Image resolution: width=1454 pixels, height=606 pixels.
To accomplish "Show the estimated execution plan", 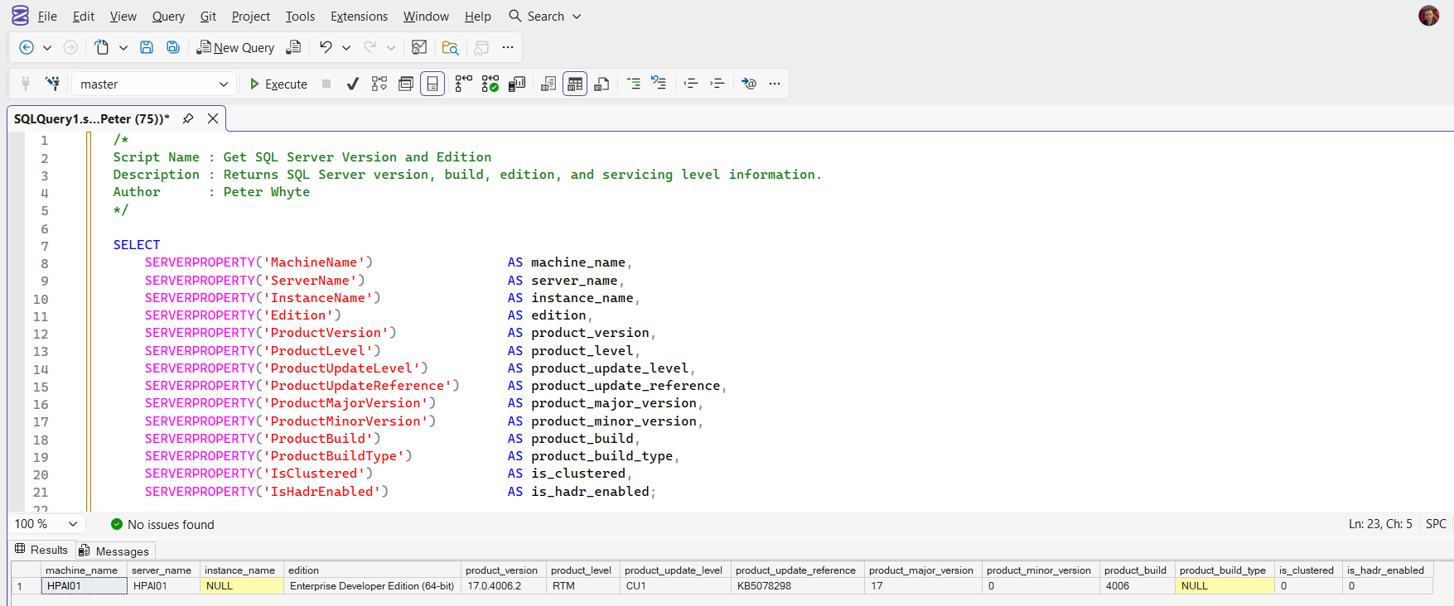I will (x=379, y=84).
